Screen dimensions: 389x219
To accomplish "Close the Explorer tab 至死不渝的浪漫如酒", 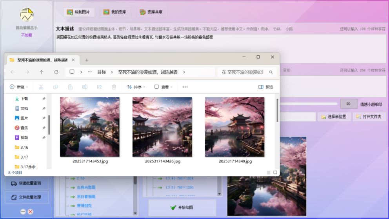I will 73,60.
